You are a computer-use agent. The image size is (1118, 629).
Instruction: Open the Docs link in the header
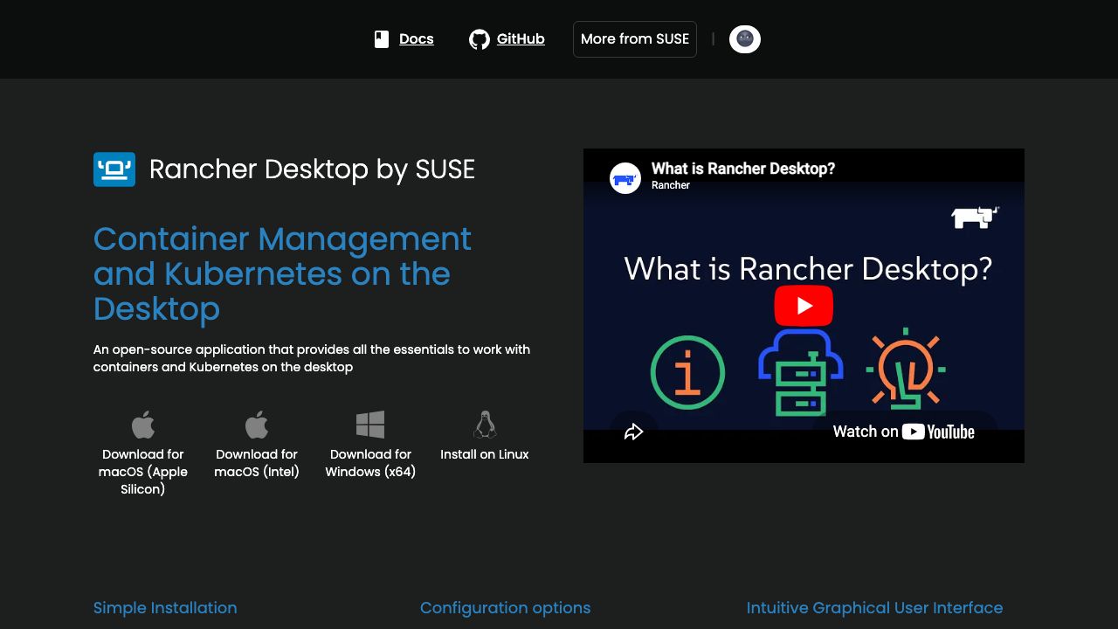[x=416, y=38]
